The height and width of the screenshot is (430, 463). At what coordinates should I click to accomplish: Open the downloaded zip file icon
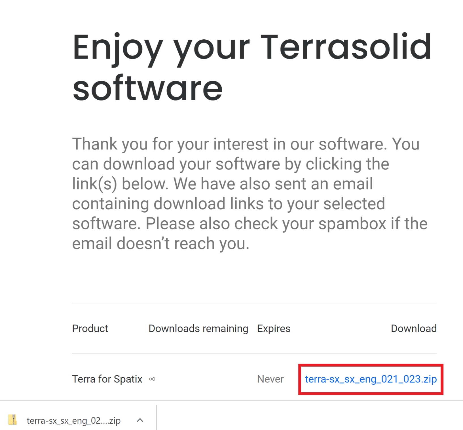coord(12,420)
